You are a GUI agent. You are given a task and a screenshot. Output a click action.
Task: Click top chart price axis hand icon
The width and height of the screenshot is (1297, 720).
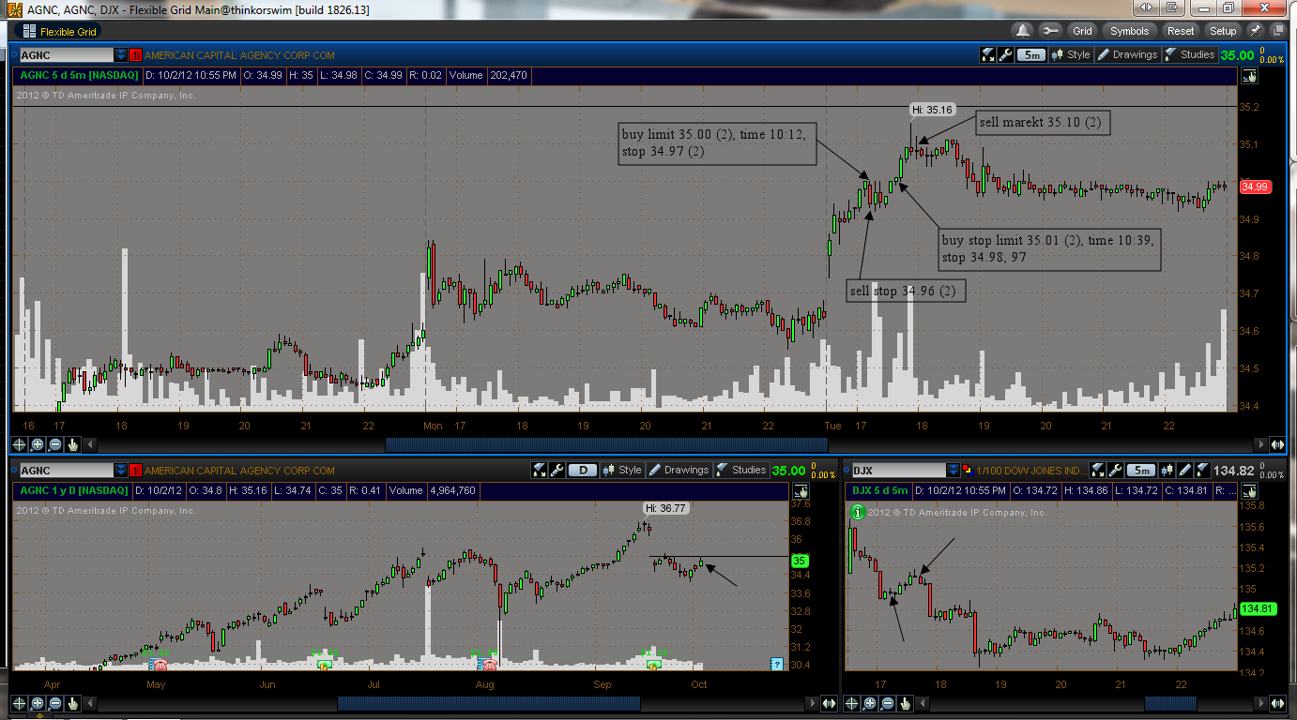tap(1250, 77)
